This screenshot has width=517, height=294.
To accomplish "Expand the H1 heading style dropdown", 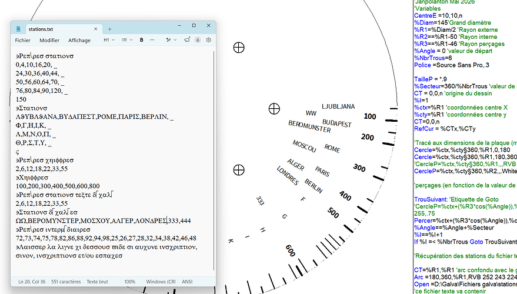I will click(109, 40).
